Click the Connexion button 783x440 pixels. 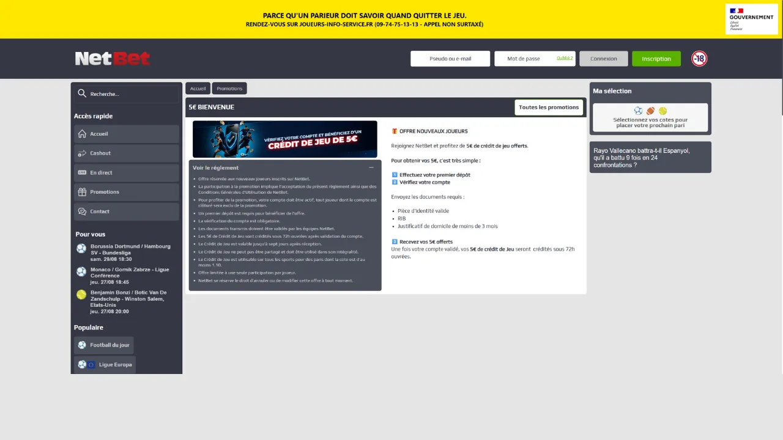click(604, 59)
